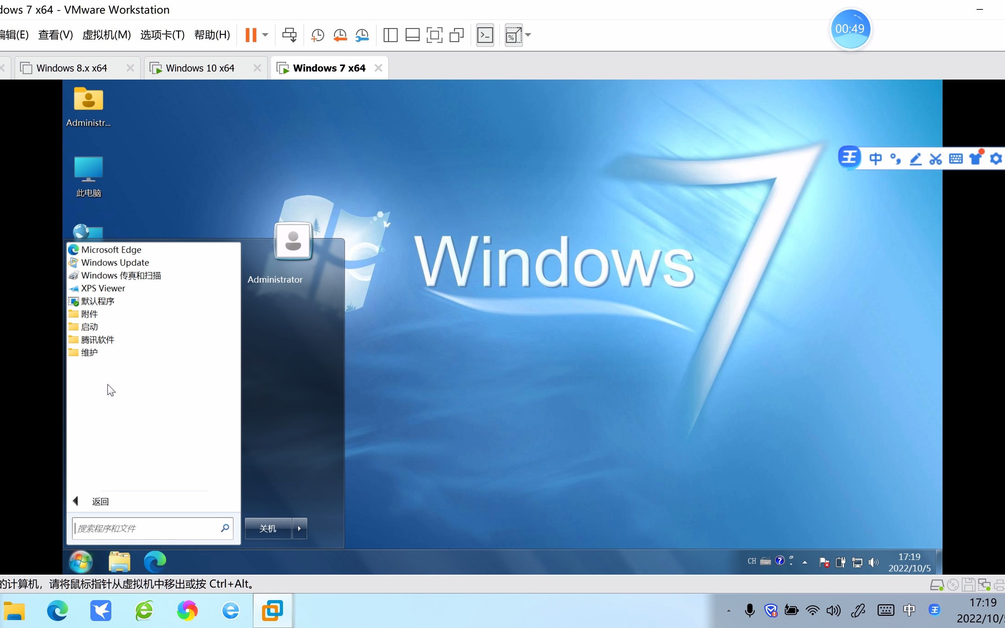
Task: Toggle full/half-width punctuation on input toolbar
Action: pos(895,158)
